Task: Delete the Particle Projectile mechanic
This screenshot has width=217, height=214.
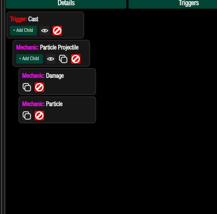Action: tap(76, 59)
